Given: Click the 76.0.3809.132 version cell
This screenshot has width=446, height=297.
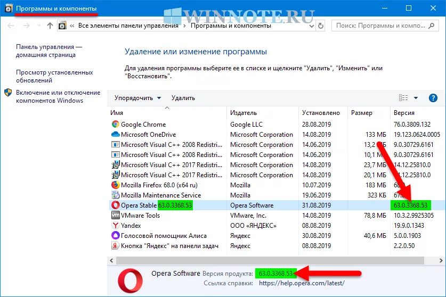Looking at the screenshot, I should coord(412,124).
